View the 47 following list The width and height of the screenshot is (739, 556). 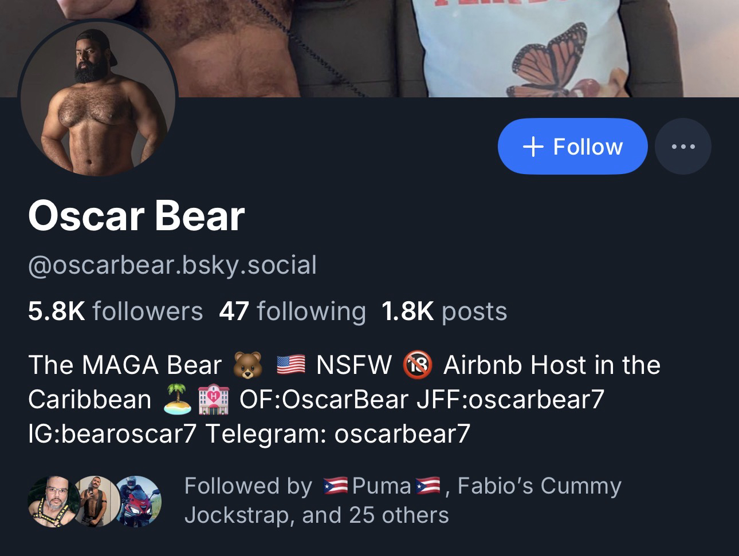[x=292, y=311]
